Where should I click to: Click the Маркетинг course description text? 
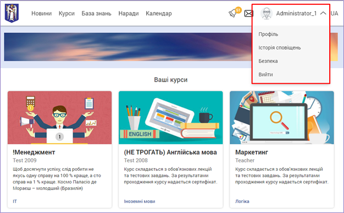click(x=282, y=176)
